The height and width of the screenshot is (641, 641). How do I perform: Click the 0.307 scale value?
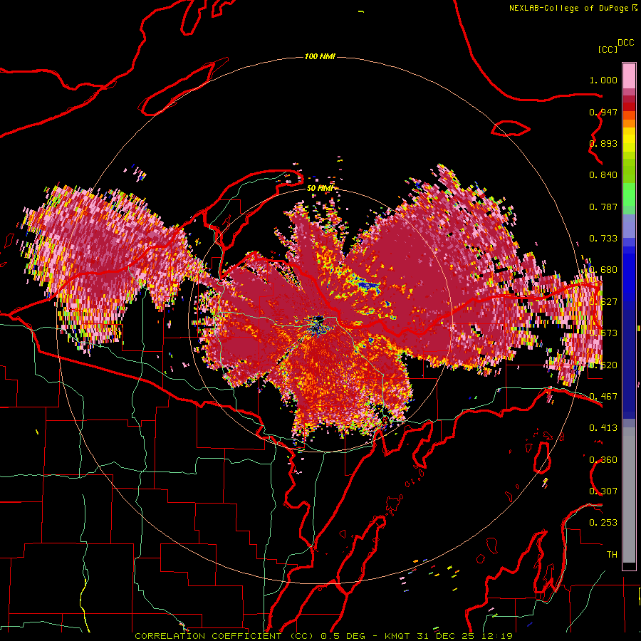(x=603, y=491)
